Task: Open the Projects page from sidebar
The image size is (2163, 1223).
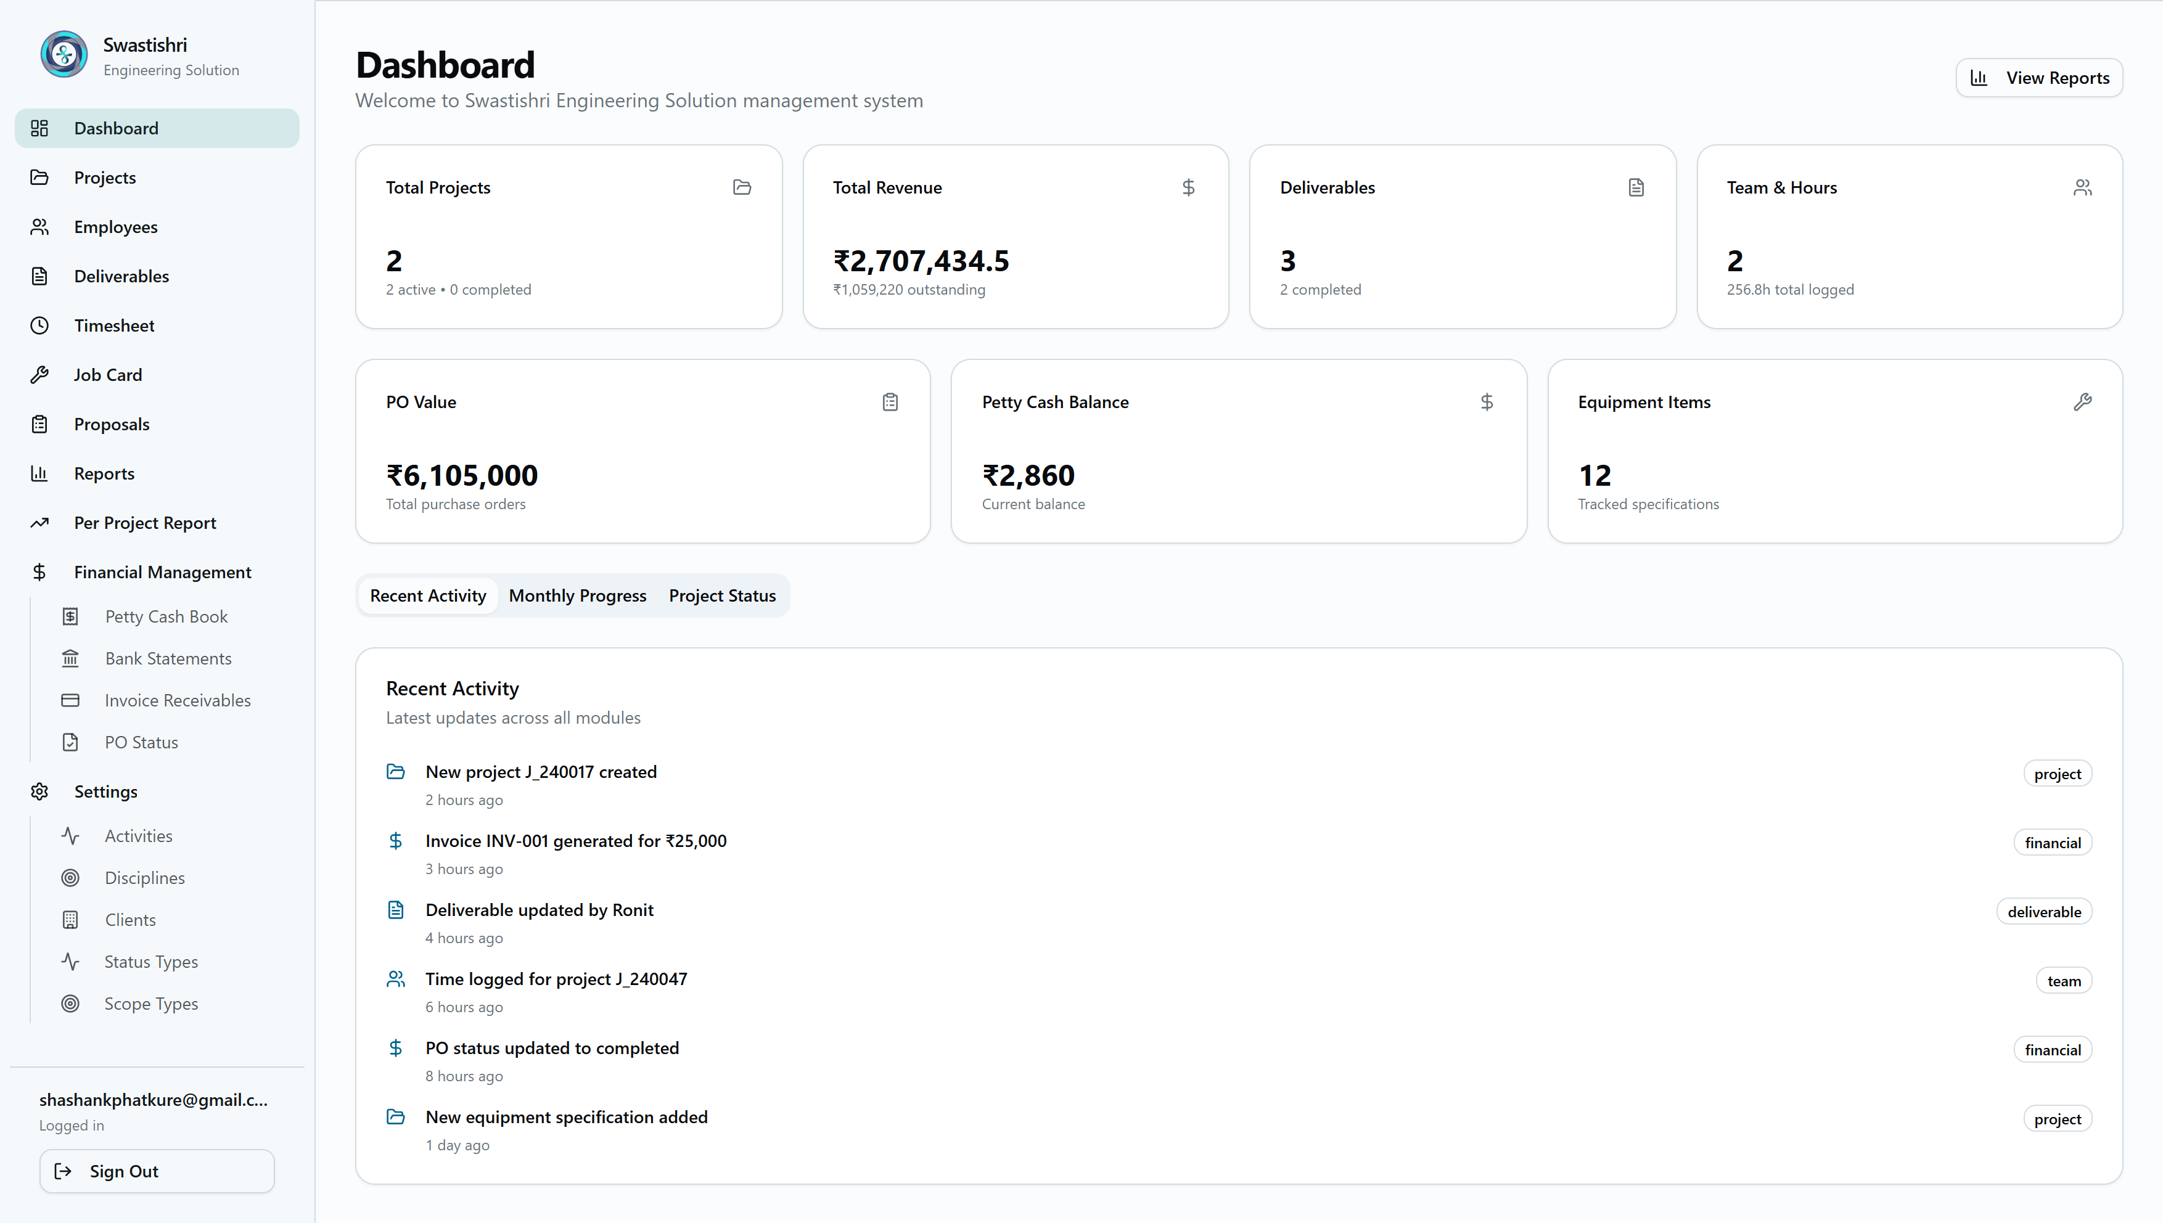Action: [x=105, y=178]
